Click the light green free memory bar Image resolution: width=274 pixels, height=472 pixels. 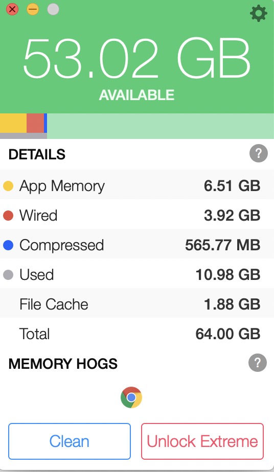click(161, 126)
